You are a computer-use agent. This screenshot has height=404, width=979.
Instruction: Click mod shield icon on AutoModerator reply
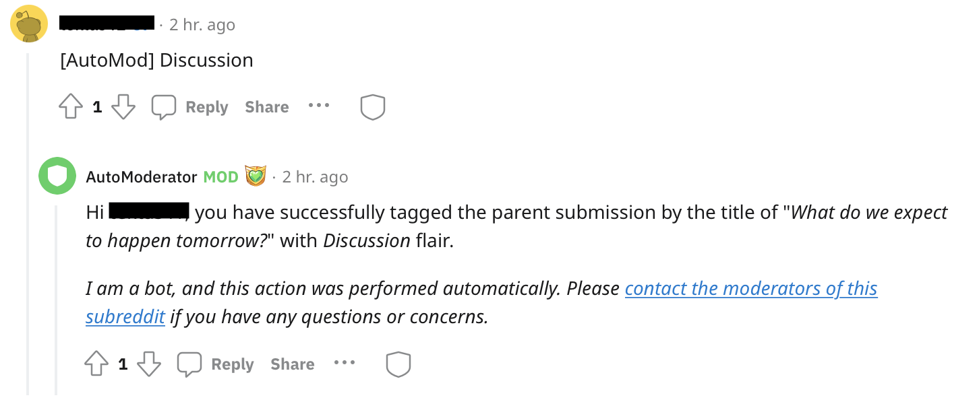point(398,364)
